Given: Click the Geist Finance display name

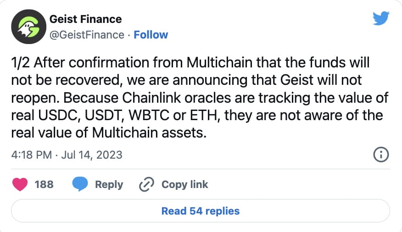Looking at the screenshot, I should (85, 19).
